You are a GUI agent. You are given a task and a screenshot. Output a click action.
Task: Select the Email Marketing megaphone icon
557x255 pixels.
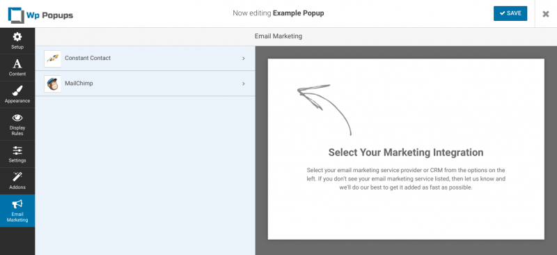coord(17,204)
